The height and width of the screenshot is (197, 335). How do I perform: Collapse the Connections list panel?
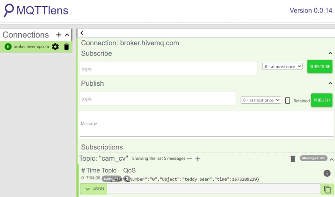tap(67, 35)
